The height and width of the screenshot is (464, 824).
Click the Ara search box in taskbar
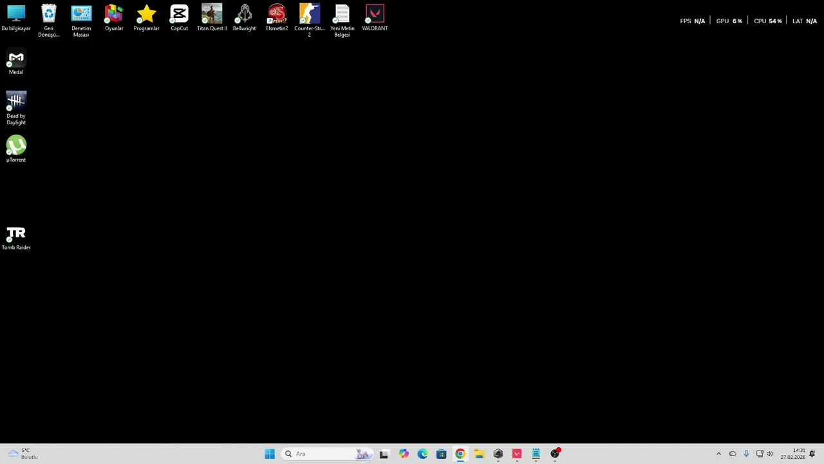point(326,454)
